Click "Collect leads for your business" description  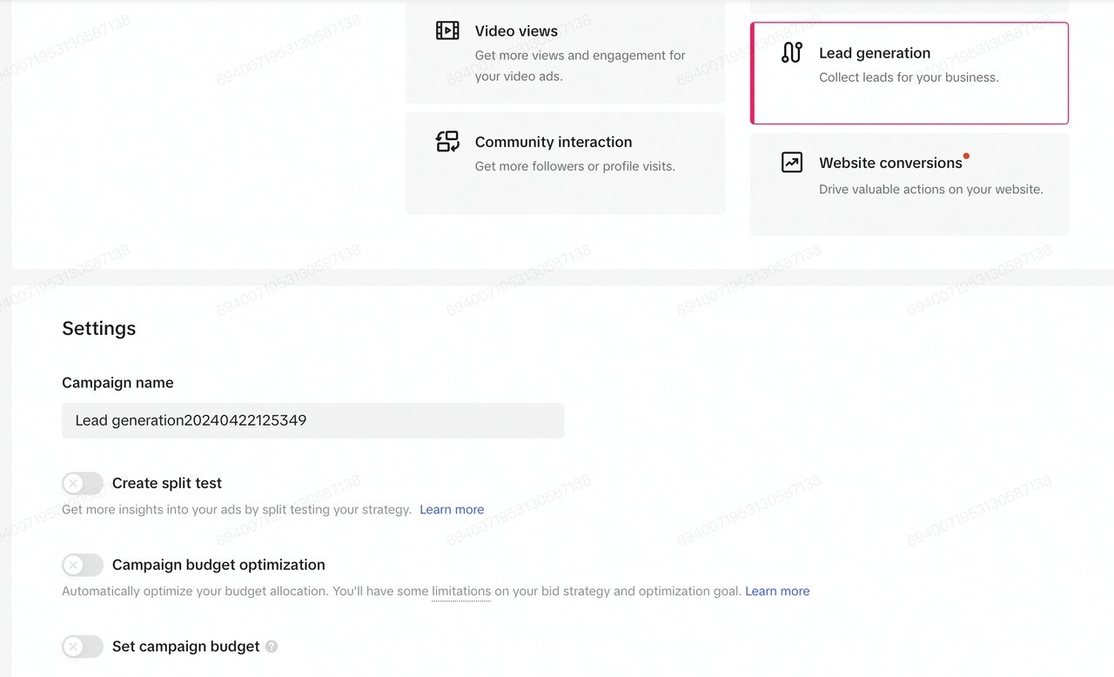(x=909, y=77)
